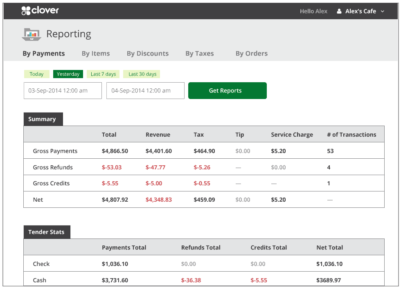View the By Orders report

pyautogui.click(x=251, y=53)
